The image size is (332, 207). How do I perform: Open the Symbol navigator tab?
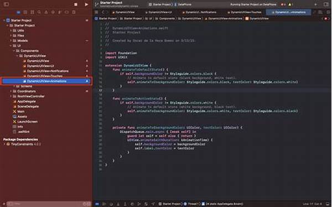(32, 12)
